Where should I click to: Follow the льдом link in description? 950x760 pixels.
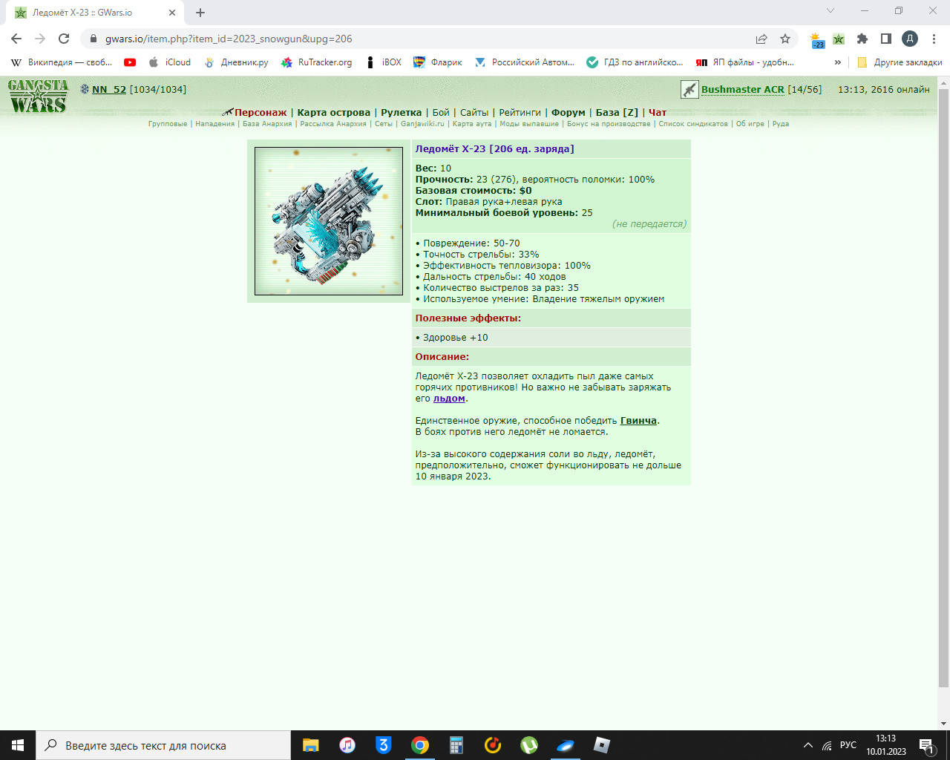[449, 399]
